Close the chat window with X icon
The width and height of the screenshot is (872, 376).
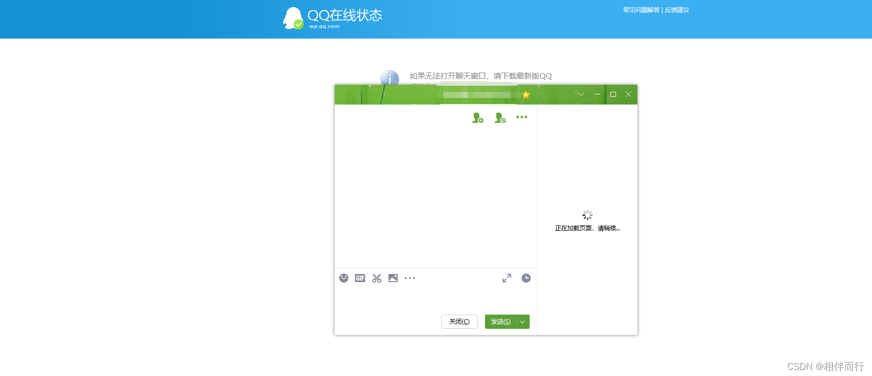[628, 94]
